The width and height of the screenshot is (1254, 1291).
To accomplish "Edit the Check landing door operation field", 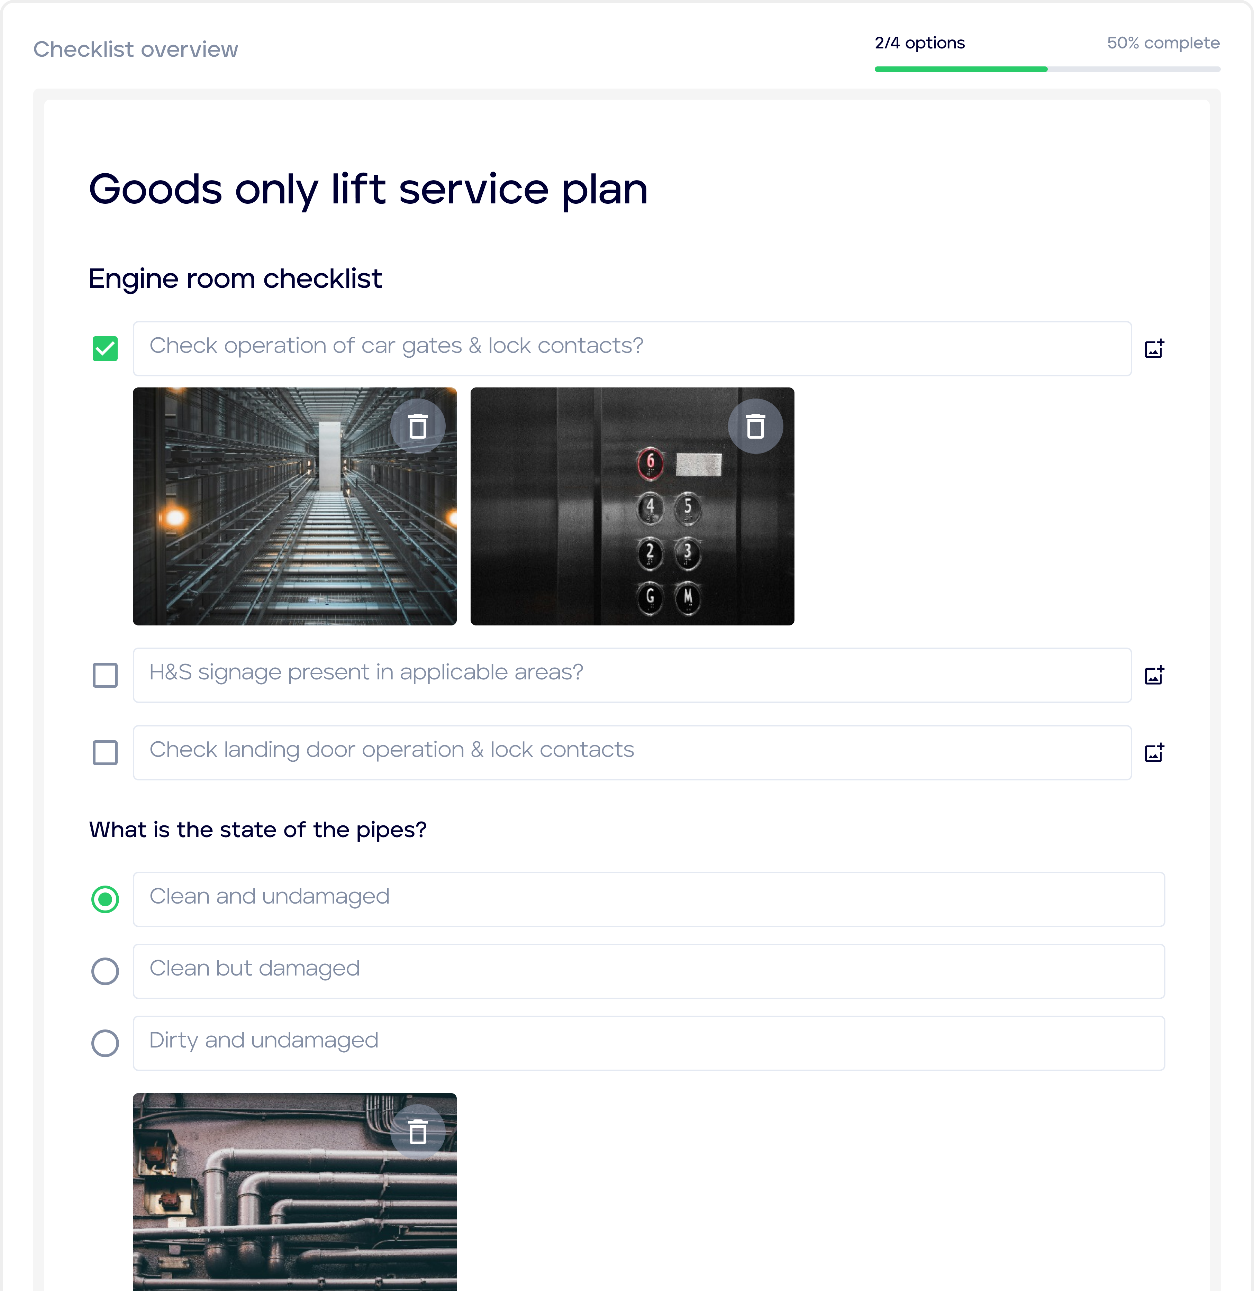I will tap(631, 752).
